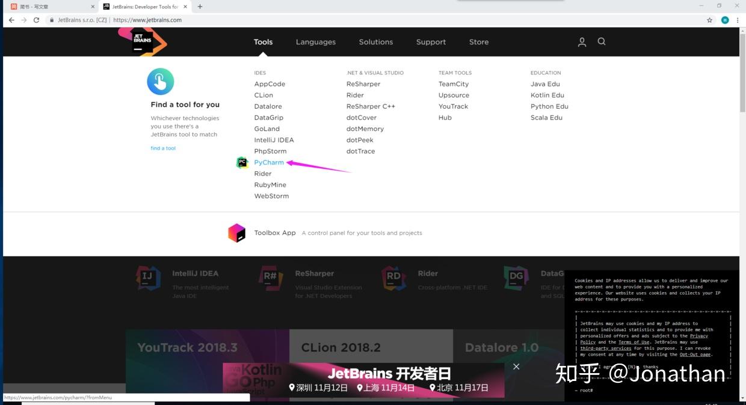Screen dimensions: 746x405
Task: Click the Java Edu link
Action: point(545,84)
